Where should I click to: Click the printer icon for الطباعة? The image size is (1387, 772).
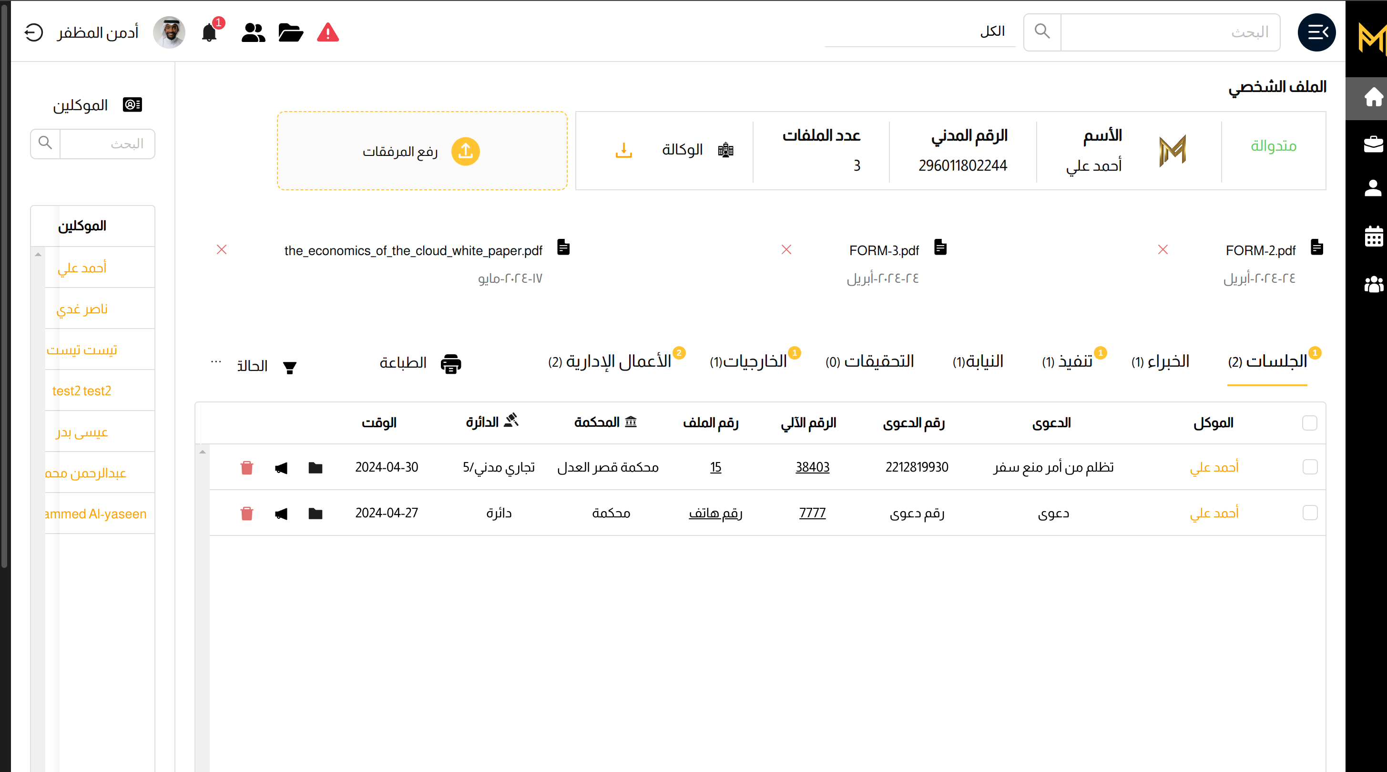pos(451,364)
